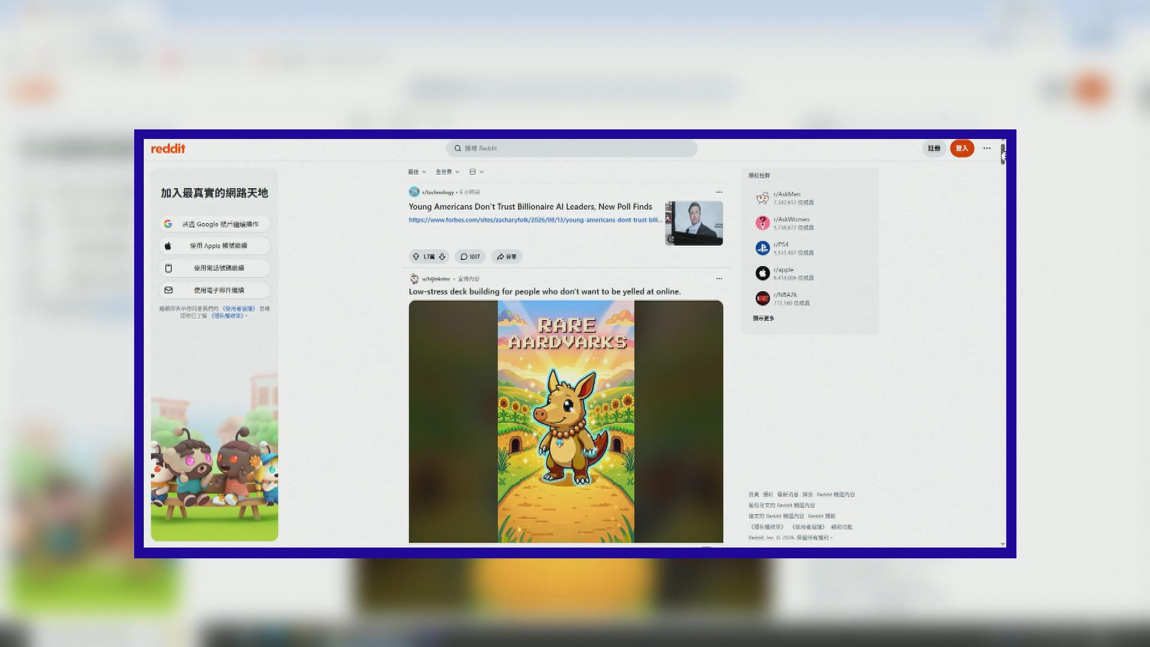Click the page scrollbar down arrow
1150x647 pixels.
1003,544
